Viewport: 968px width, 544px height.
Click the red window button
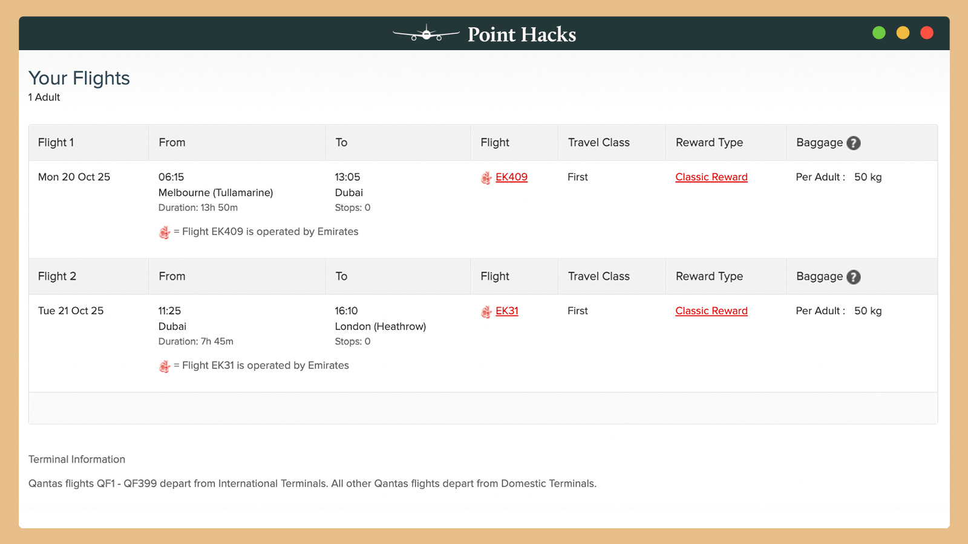[x=927, y=33]
